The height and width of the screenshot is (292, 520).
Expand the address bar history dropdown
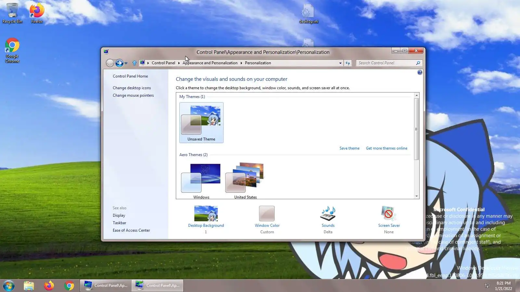tap(340, 63)
